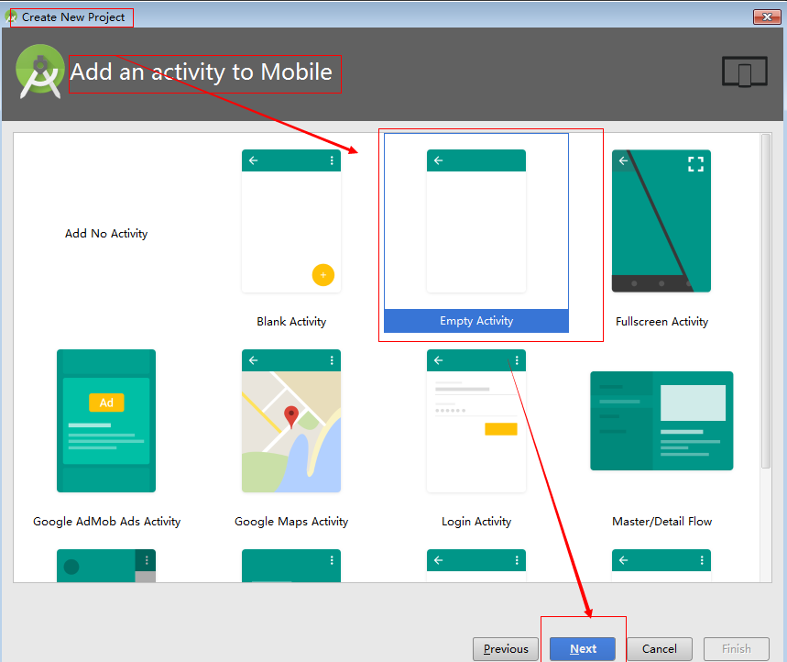Click the back arrow in Empty Activity preview

439,160
